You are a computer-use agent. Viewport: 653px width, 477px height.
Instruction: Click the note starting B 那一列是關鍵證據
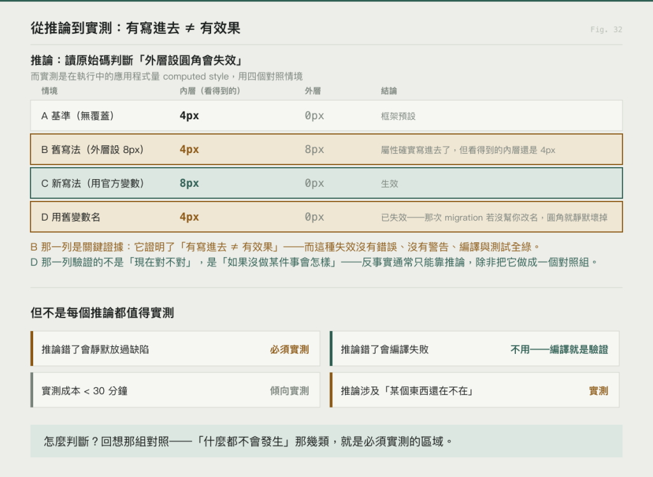pos(285,247)
